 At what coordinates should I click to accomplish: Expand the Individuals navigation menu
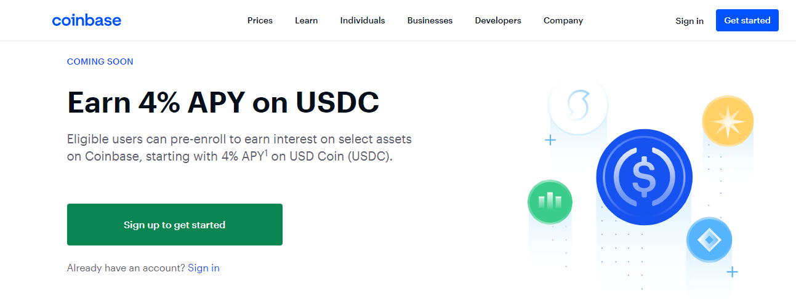click(363, 20)
